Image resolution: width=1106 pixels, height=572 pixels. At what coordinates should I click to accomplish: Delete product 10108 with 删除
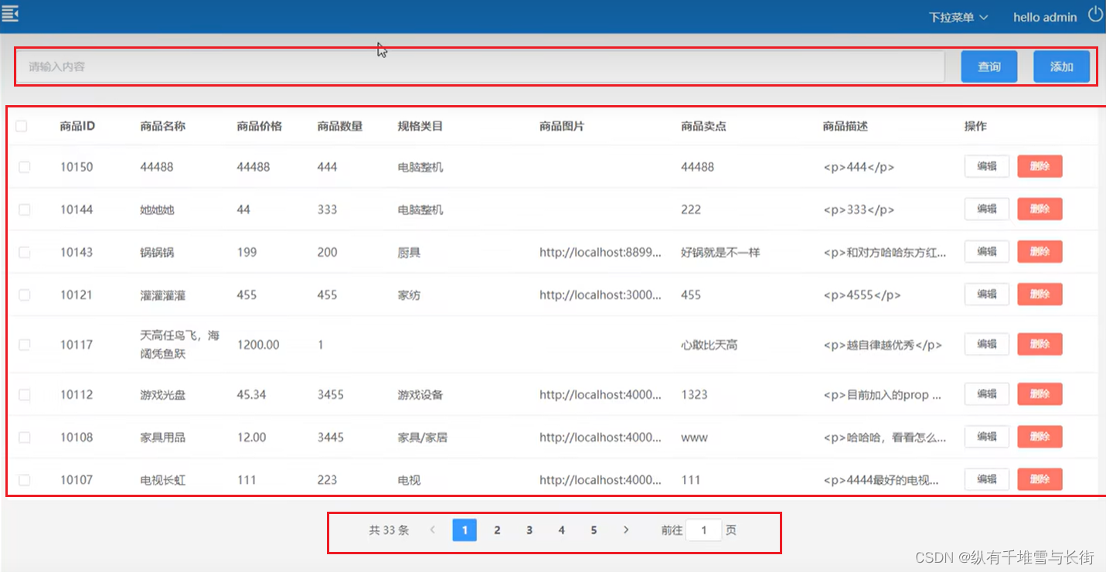pyautogui.click(x=1040, y=437)
